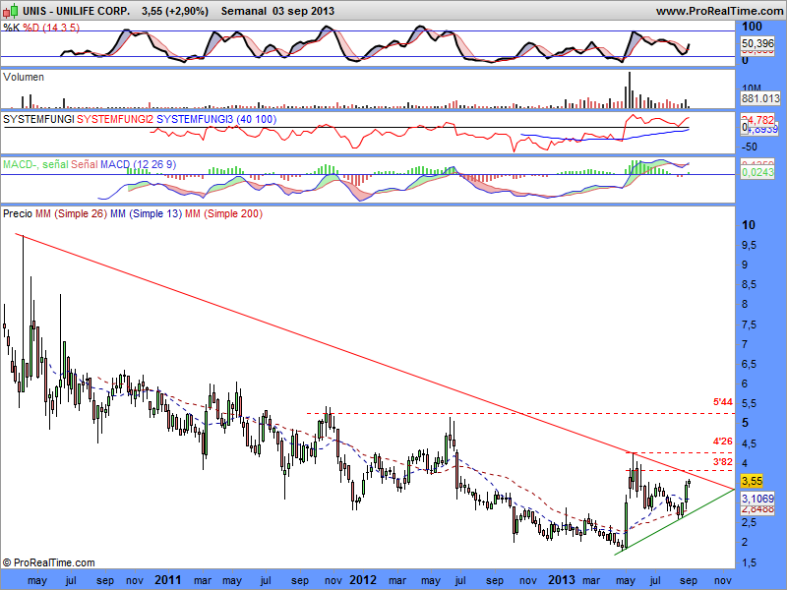Click the '© ProRealTime.com' copyright text
Image resolution: width=787 pixels, height=590 pixels.
tap(48, 562)
